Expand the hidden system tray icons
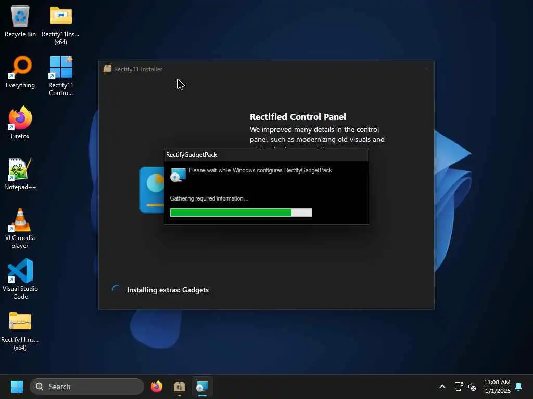The width and height of the screenshot is (533, 399). (442, 387)
